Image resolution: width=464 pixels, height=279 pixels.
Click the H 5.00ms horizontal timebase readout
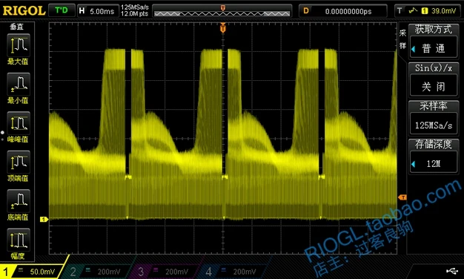tap(98, 11)
